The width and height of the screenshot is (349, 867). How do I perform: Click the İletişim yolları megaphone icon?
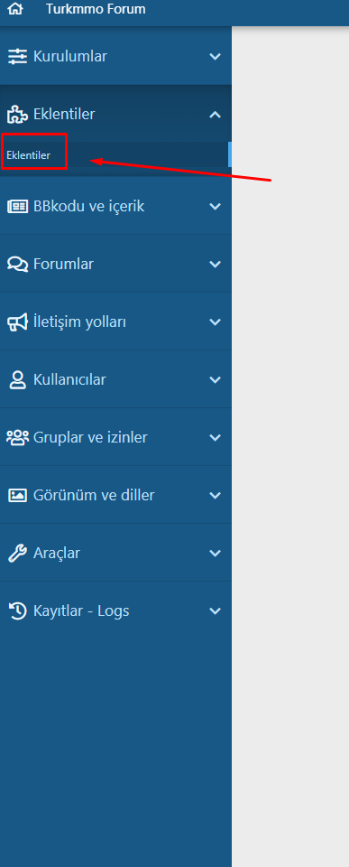(x=17, y=322)
